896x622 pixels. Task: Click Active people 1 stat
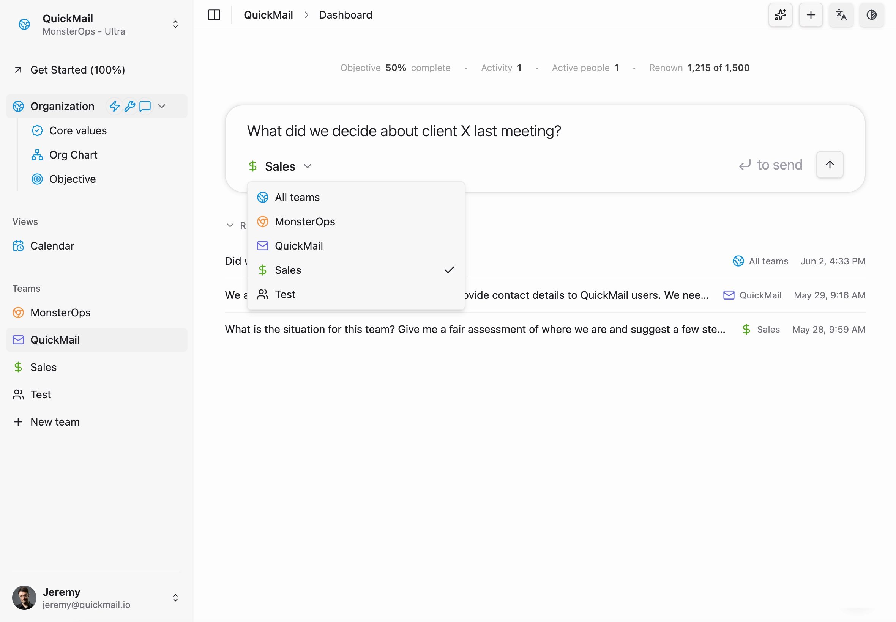[585, 68]
